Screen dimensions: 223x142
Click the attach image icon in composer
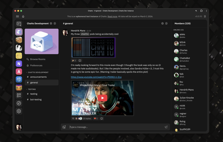[x=64, y=127]
